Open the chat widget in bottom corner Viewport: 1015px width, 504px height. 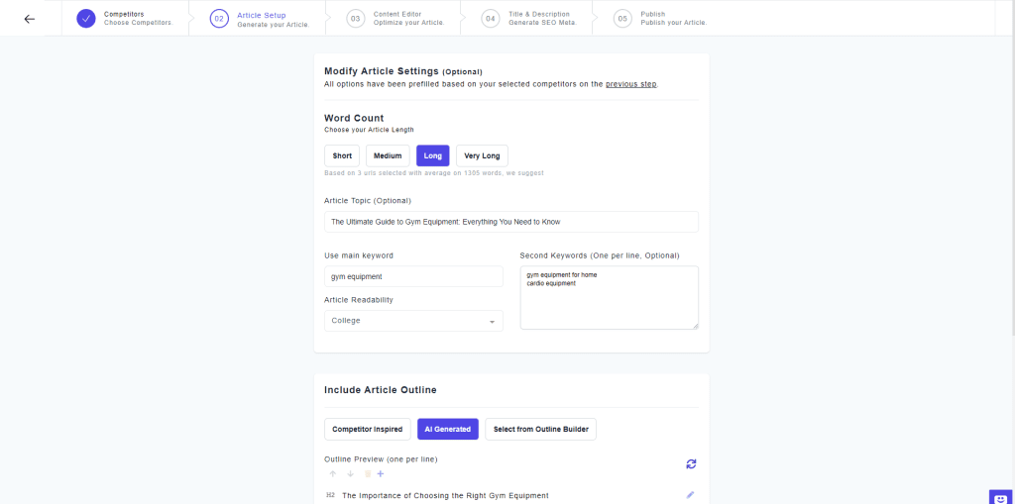pos(1001,496)
